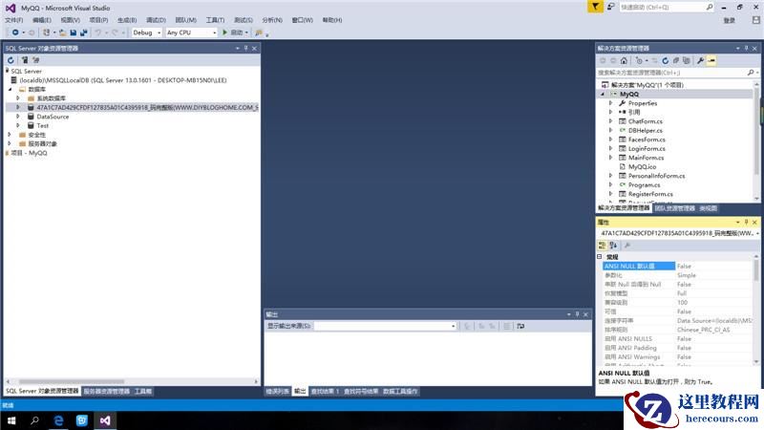Expand the 47A1C7AD429C database node
This screenshot has width=764, height=430.
pos(18,107)
